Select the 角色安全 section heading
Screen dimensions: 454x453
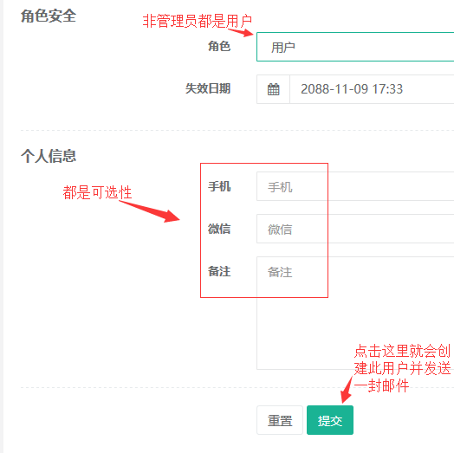[x=49, y=16]
